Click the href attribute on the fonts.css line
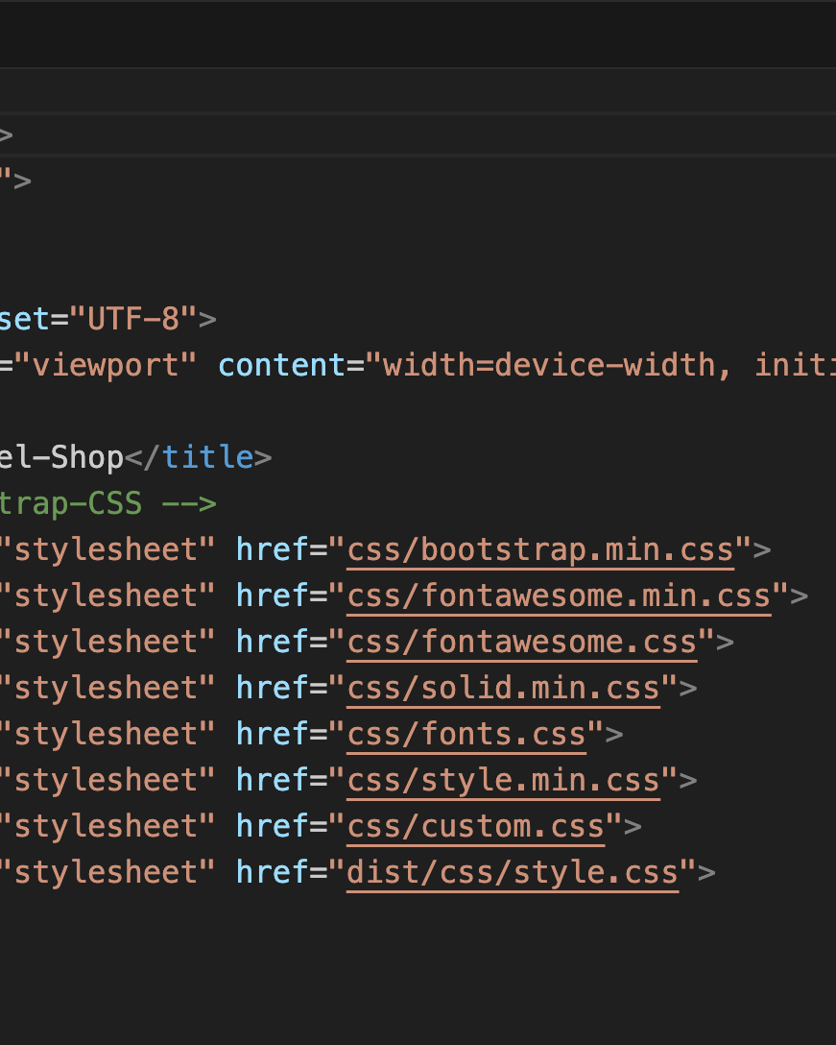Image resolution: width=836 pixels, height=1045 pixels. tap(273, 734)
